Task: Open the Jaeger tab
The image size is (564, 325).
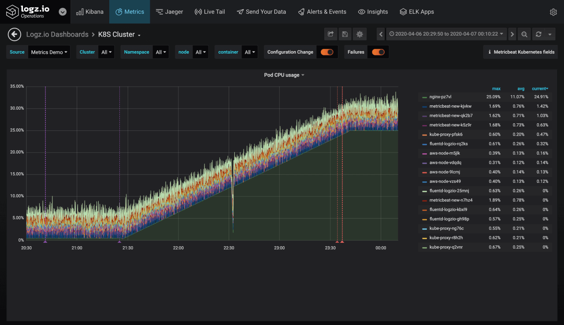Action: [x=169, y=12]
